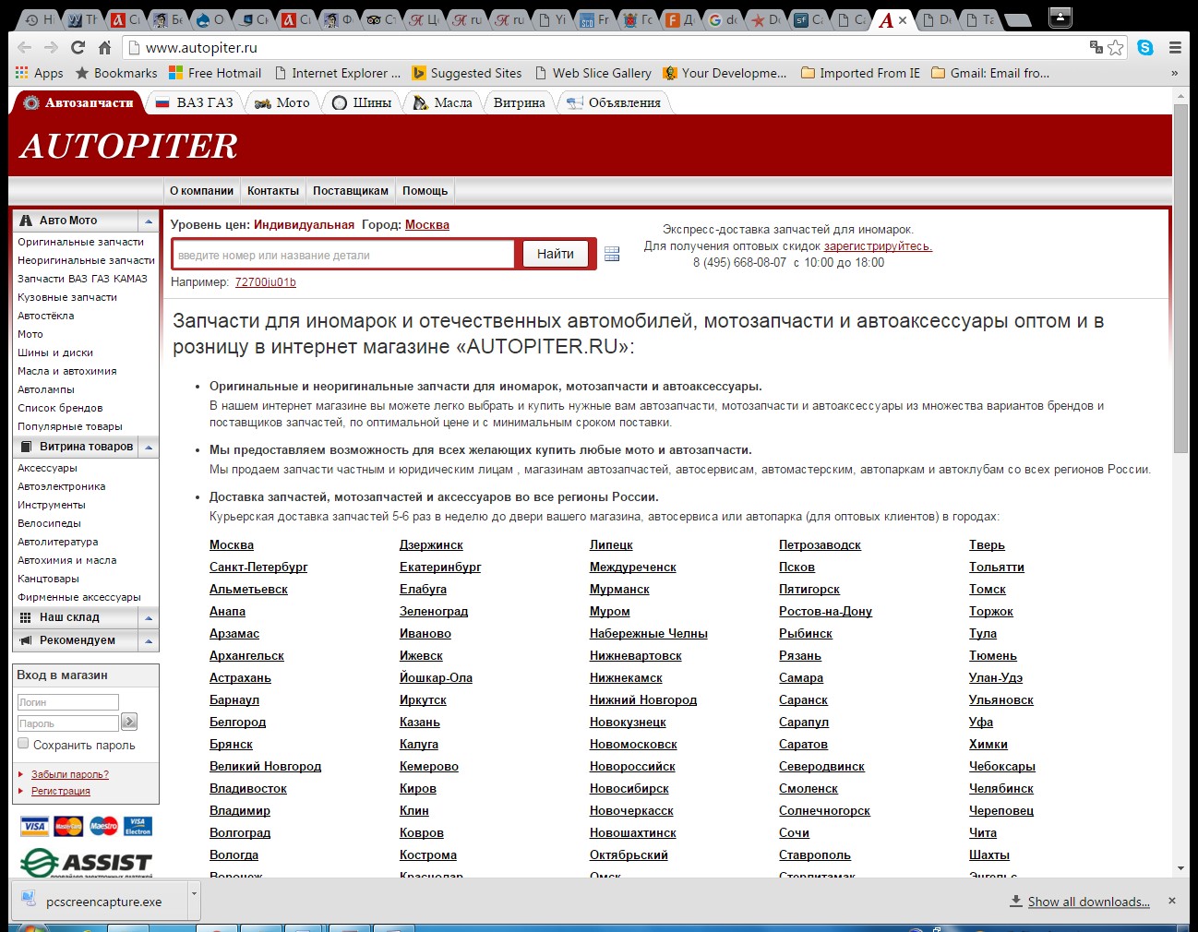Switch to the Автозапчасти site tab
Image resolution: width=1198 pixels, height=932 pixels.
click(79, 102)
